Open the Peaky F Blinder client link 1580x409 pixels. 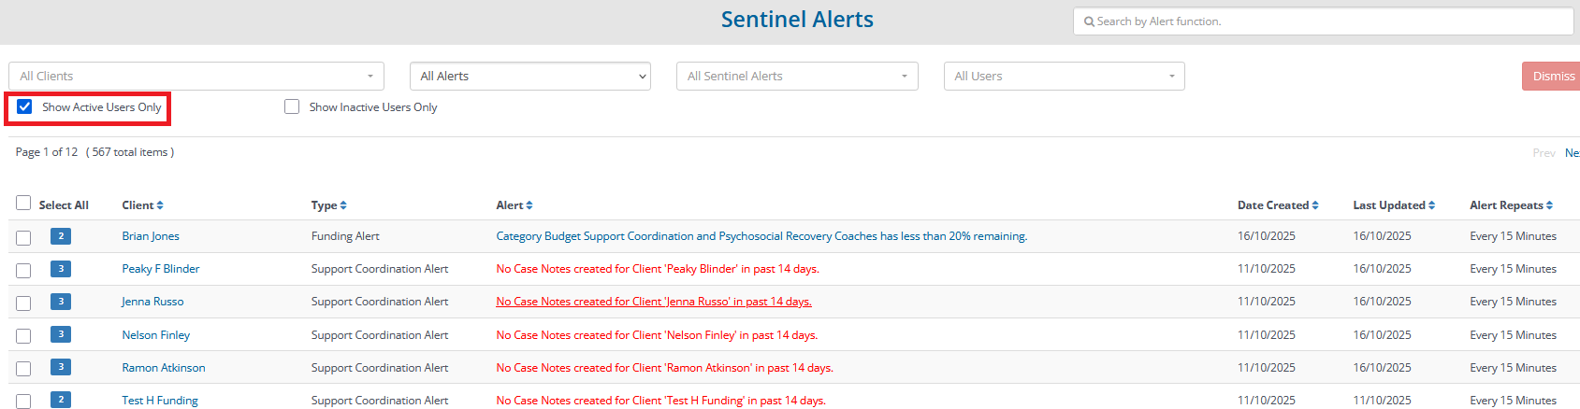161,269
